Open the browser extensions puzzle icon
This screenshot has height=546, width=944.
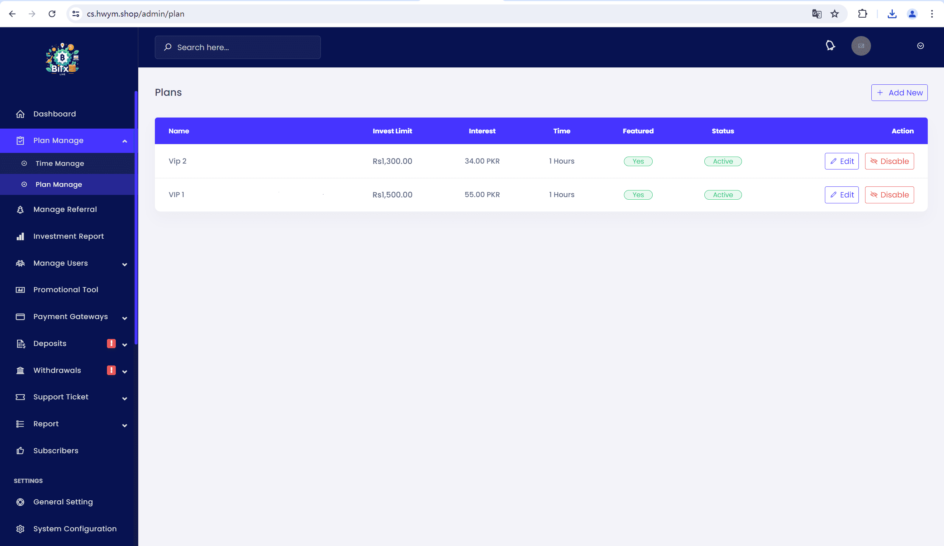pyautogui.click(x=863, y=14)
